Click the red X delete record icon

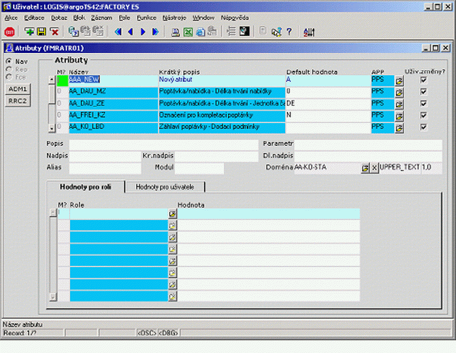point(54,31)
